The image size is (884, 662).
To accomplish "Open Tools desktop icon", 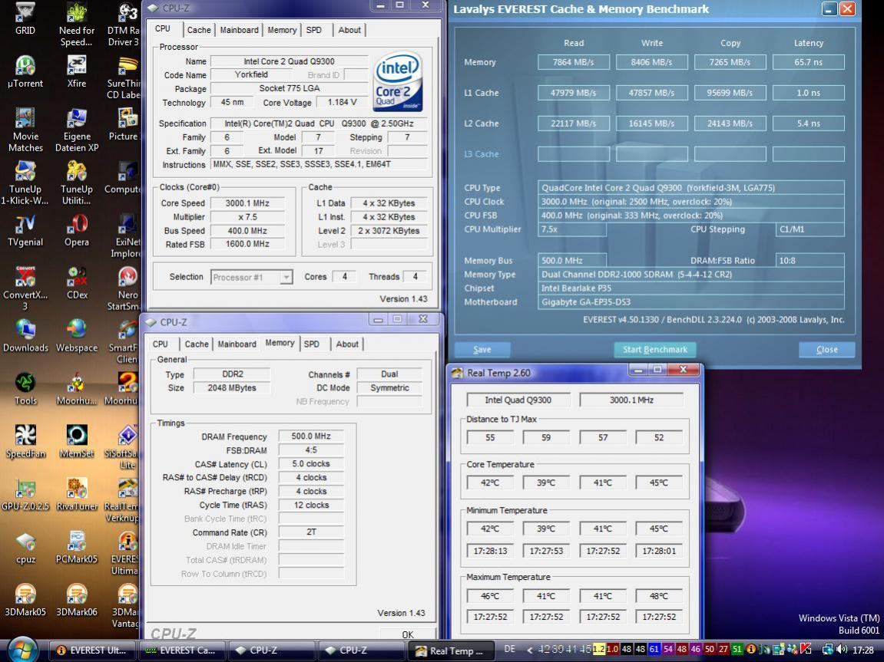I will (25, 390).
